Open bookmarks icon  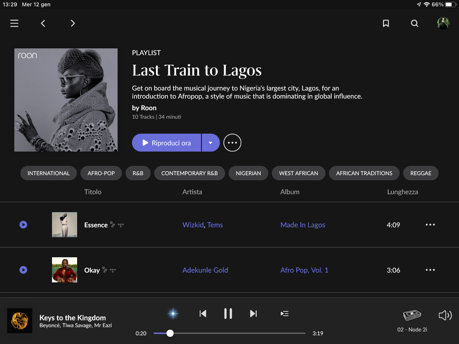click(x=386, y=23)
